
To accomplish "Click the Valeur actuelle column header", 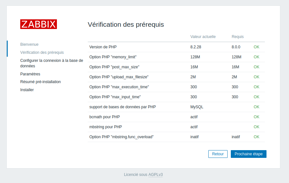I will click(203, 37).
